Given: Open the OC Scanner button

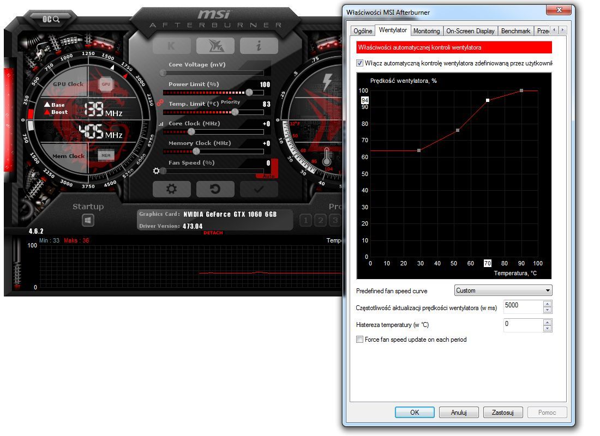Looking at the screenshot, I should (x=51, y=19).
